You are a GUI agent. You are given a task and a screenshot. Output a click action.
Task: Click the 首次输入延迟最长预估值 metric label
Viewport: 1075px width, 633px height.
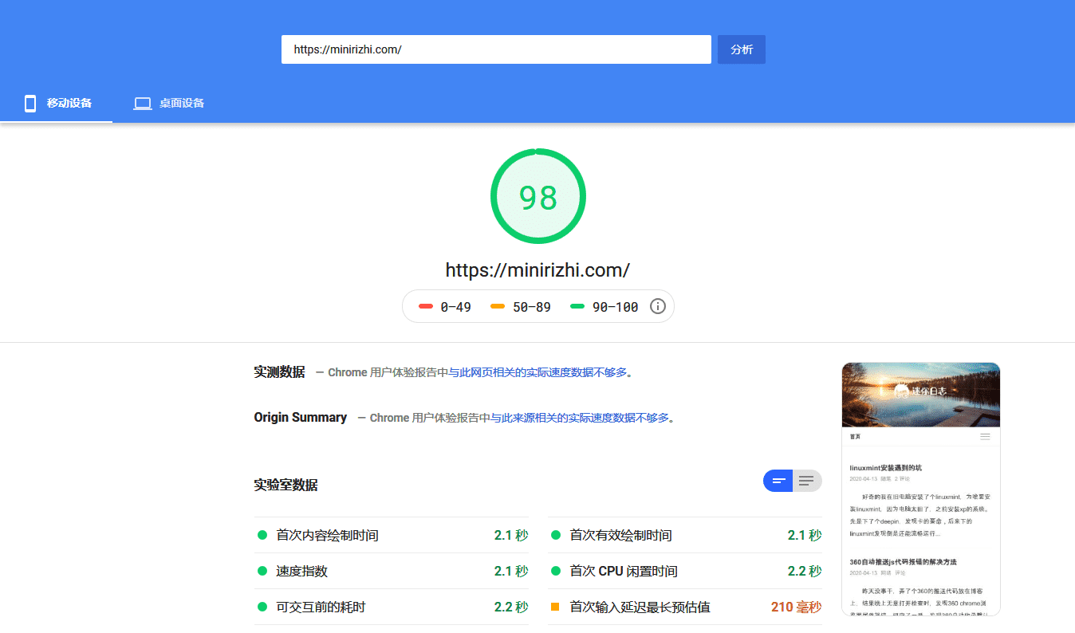(x=640, y=607)
